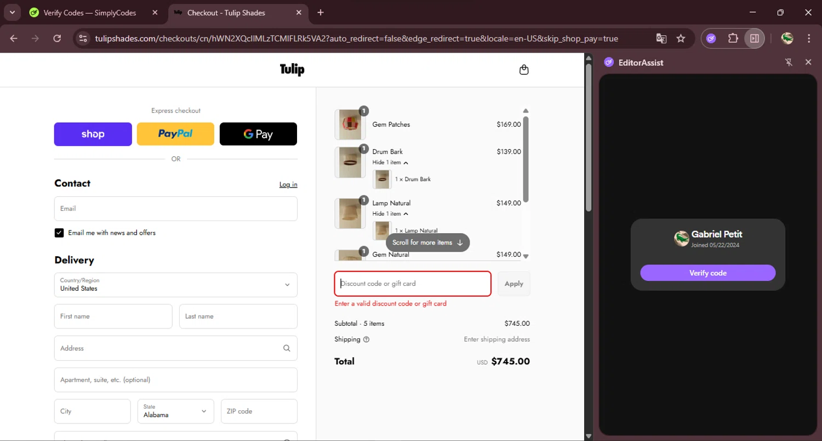Pay with Shop express checkout
822x441 pixels.
click(x=93, y=134)
